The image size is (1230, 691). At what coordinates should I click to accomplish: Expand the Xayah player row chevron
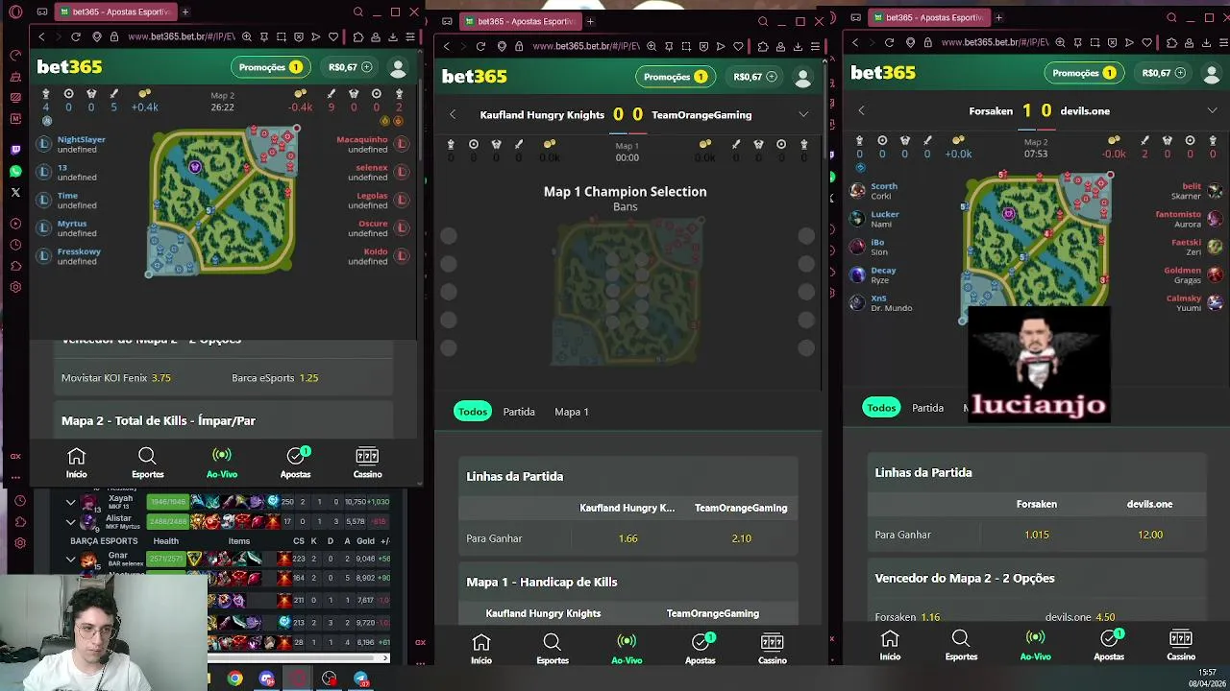[70, 502]
